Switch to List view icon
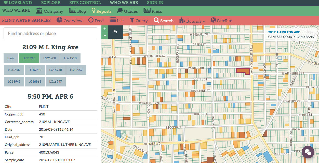The image size is (319, 163). click(113, 20)
